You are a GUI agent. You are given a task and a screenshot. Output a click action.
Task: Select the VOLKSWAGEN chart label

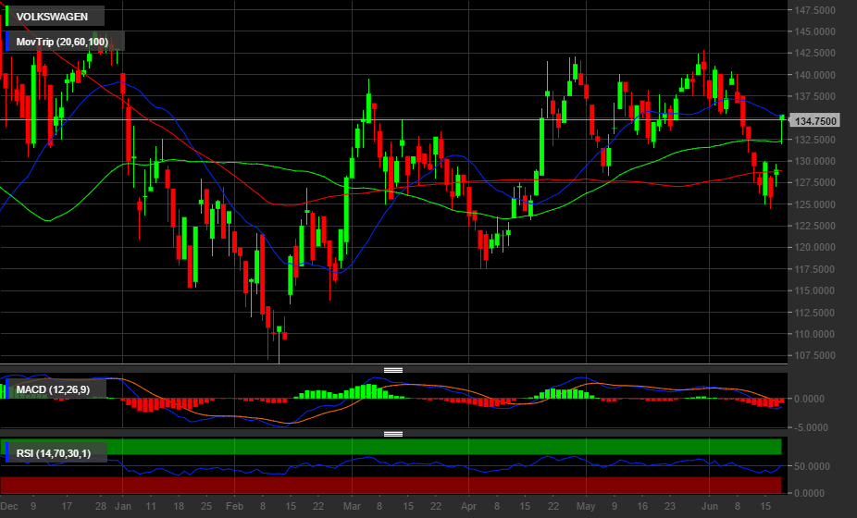click(52, 17)
